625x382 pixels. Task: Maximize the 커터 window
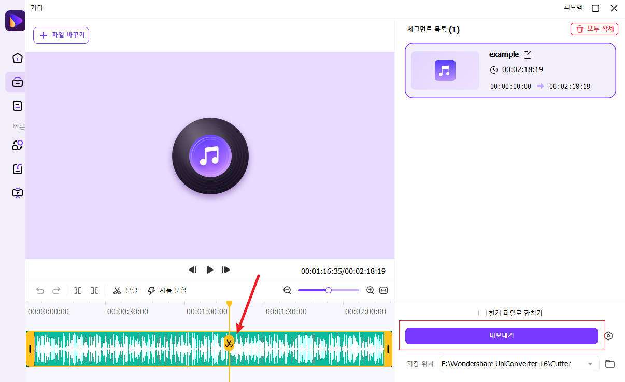595,8
